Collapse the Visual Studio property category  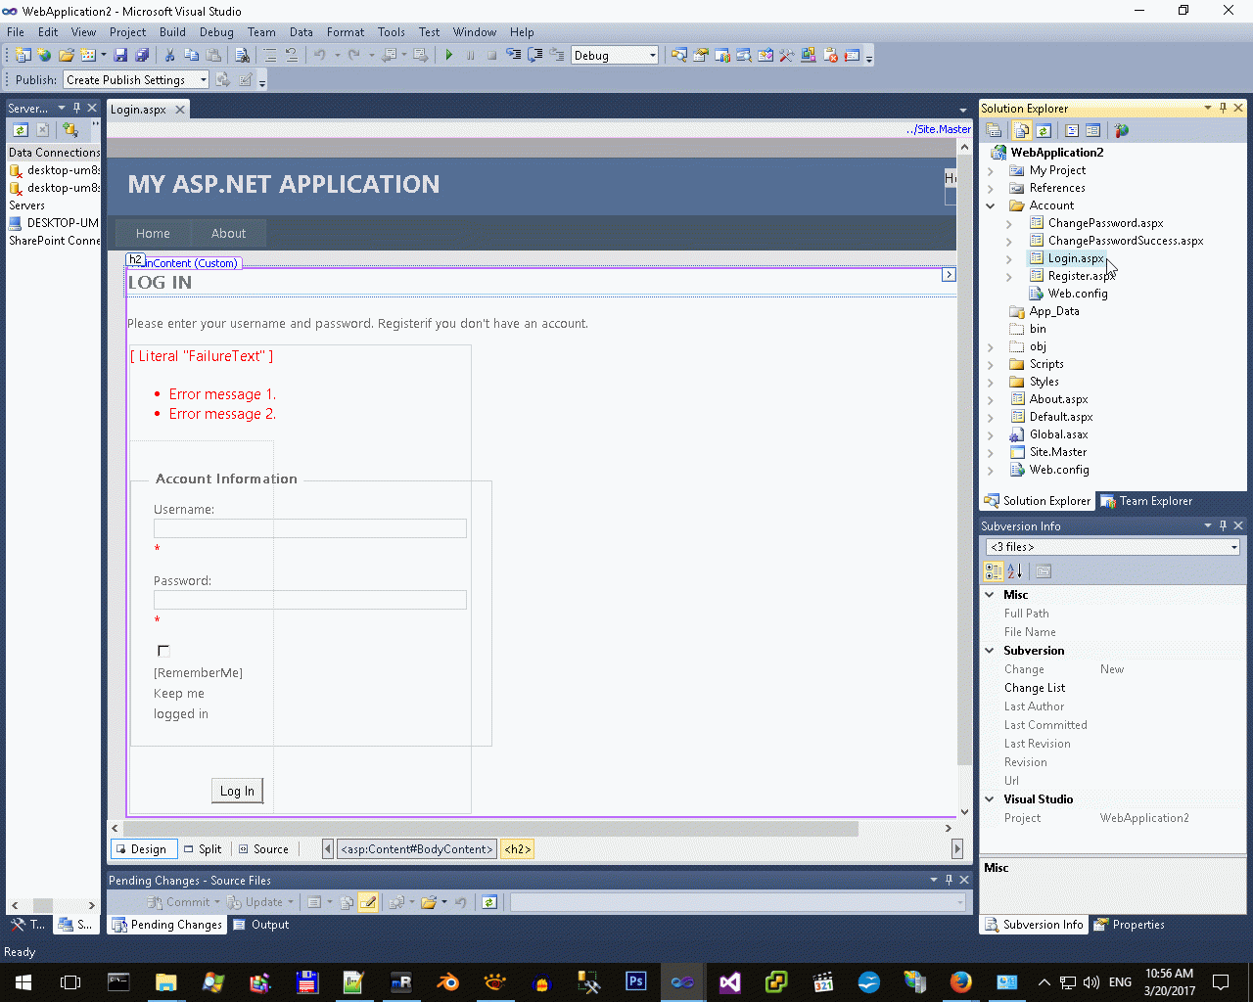click(990, 799)
